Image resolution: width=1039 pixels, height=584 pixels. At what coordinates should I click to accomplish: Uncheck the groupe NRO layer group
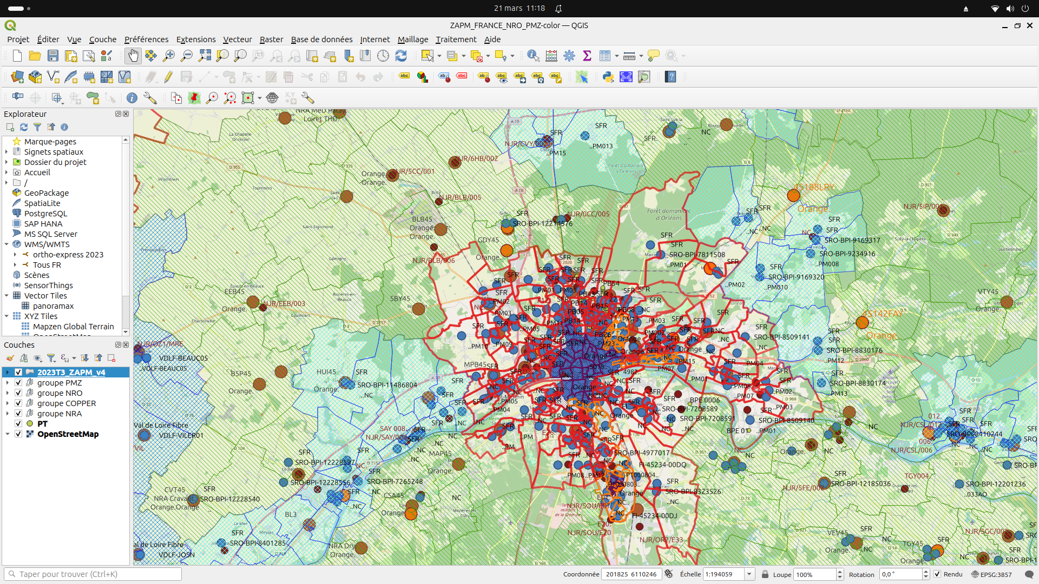click(x=18, y=393)
